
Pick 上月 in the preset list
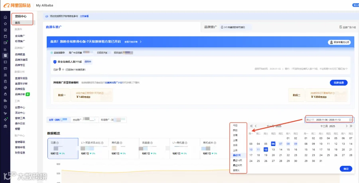(235, 150)
